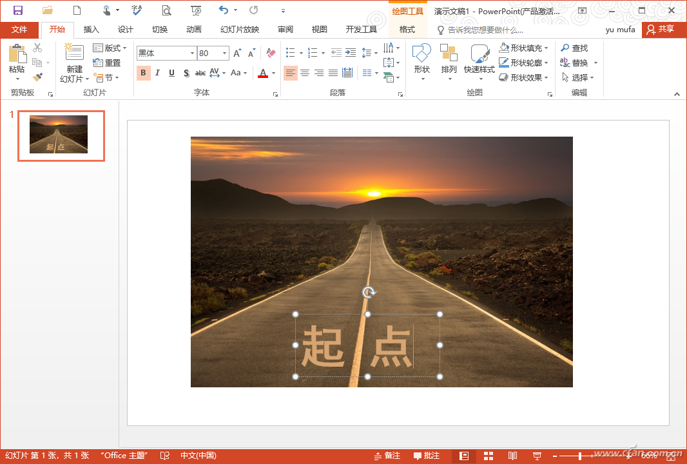
Task: Justify the paragraph text
Action: point(333,73)
